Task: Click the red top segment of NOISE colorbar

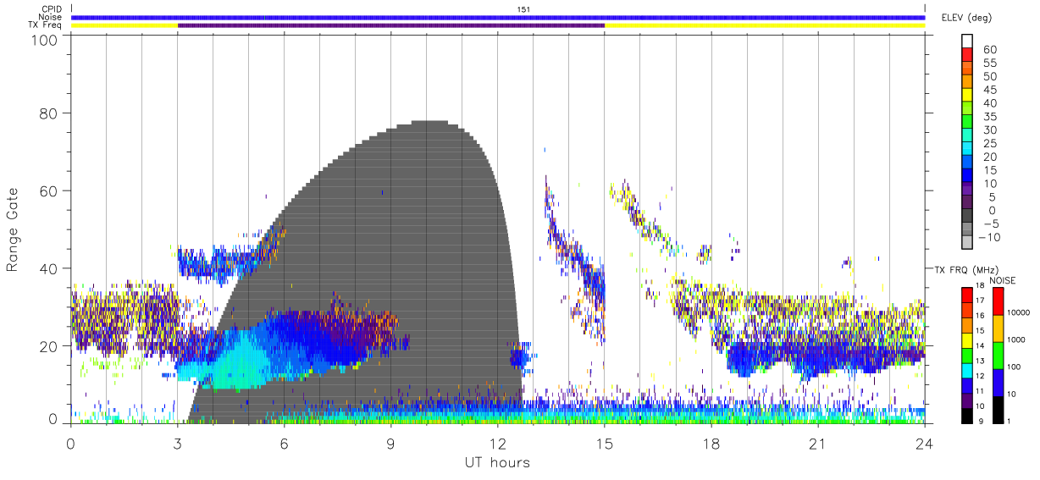Action: pyautogui.click(x=999, y=301)
